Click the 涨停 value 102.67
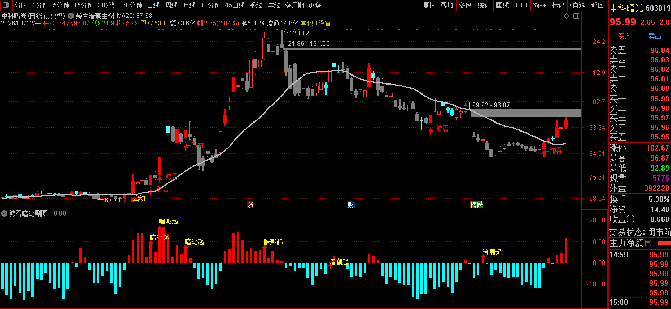This screenshot has height=309, width=671. [x=657, y=148]
